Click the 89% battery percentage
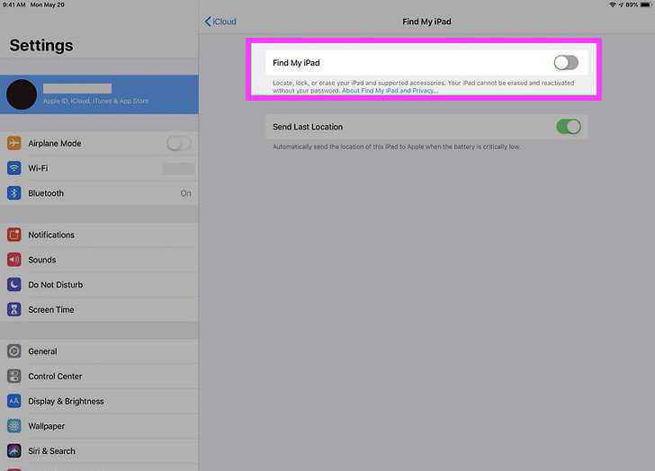The height and width of the screenshot is (471, 655). click(632, 5)
